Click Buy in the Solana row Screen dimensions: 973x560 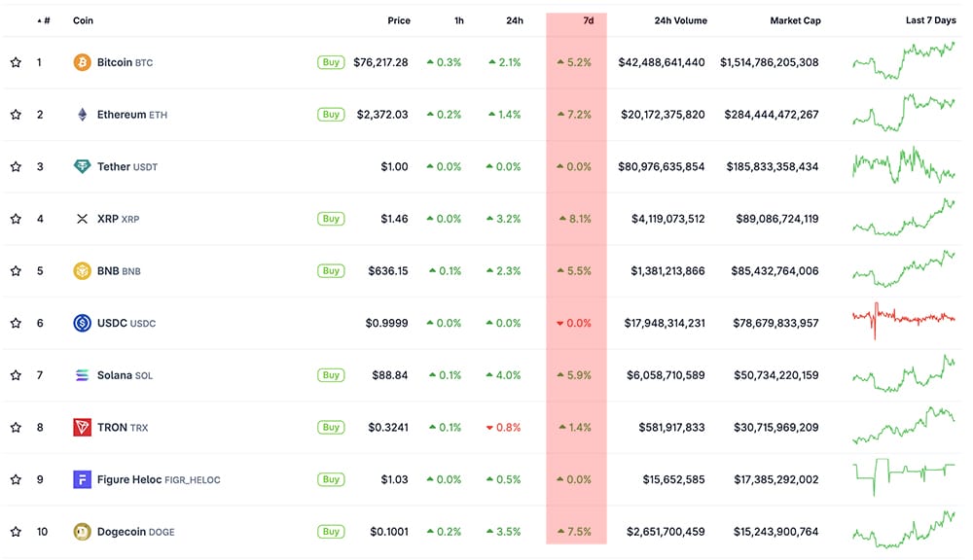(x=331, y=374)
